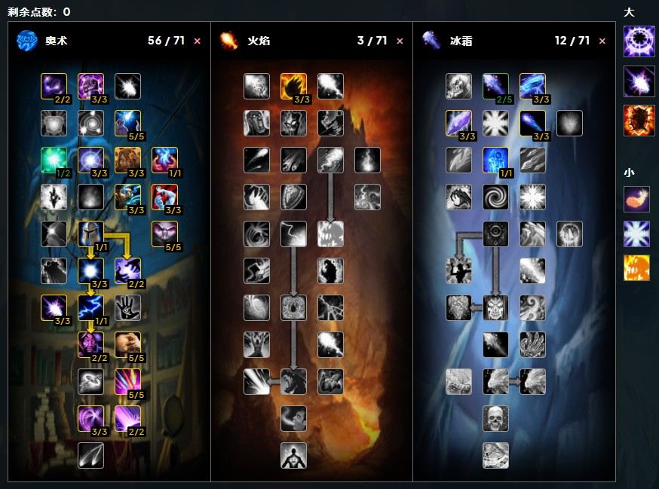Click the shield talent in the Fire tree

click(293, 197)
